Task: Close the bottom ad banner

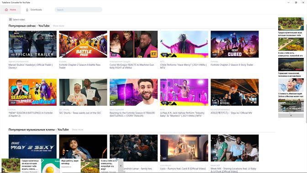Action: click(121, 166)
